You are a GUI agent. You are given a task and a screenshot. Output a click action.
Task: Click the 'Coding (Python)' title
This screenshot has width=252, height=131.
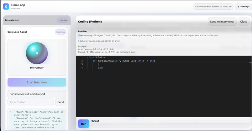pos(90,22)
